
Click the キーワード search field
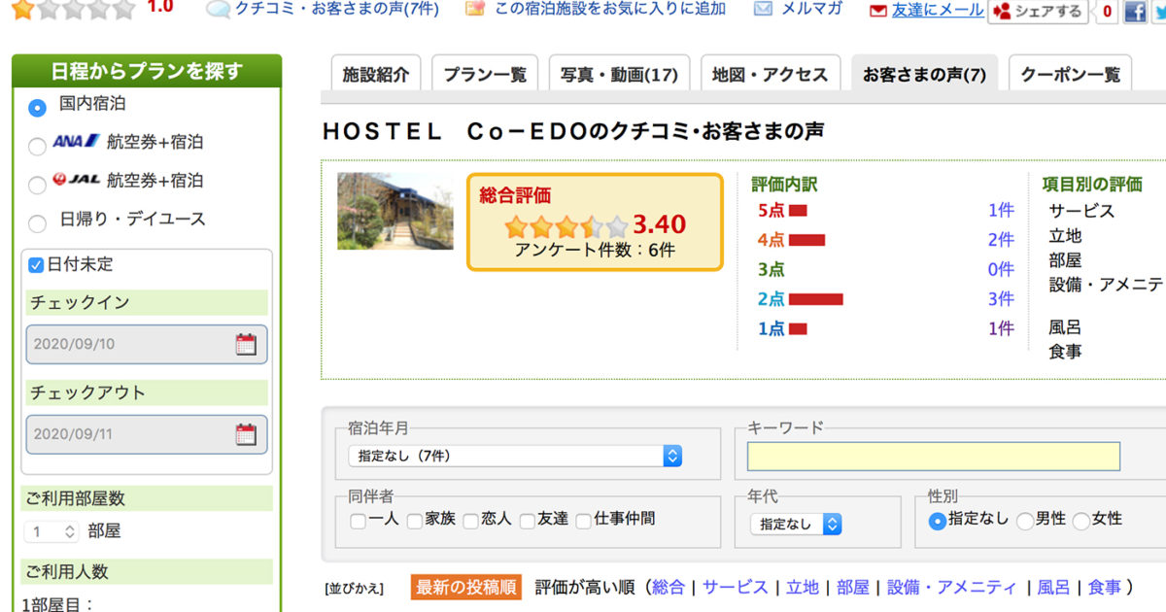tap(933, 457)
